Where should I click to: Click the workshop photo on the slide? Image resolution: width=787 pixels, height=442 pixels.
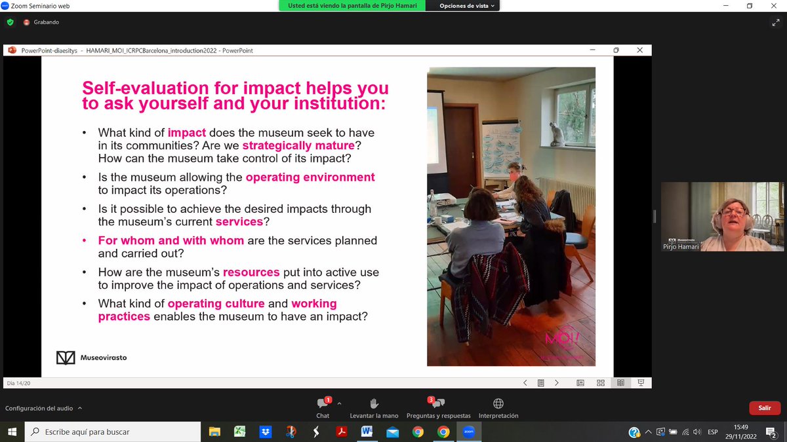[x=512, y=216]
